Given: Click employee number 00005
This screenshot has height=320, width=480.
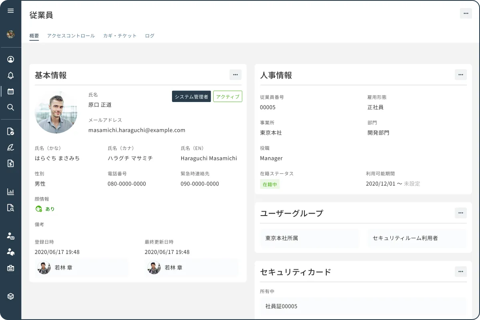Looking at the screenshot, I should tap(268, 107).
